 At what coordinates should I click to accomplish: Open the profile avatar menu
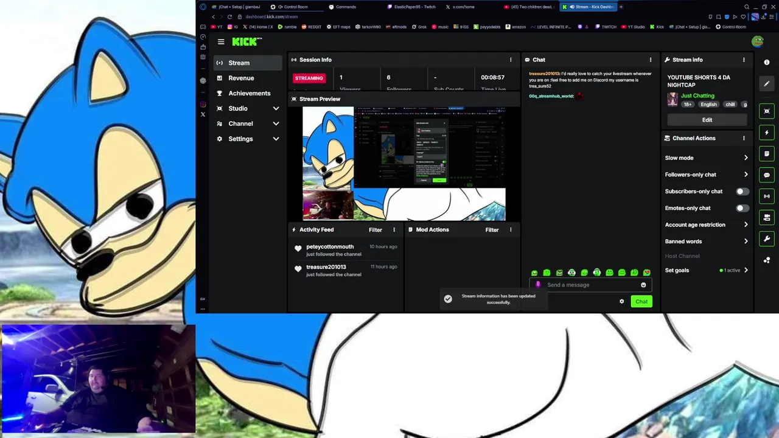coord(757,41)
